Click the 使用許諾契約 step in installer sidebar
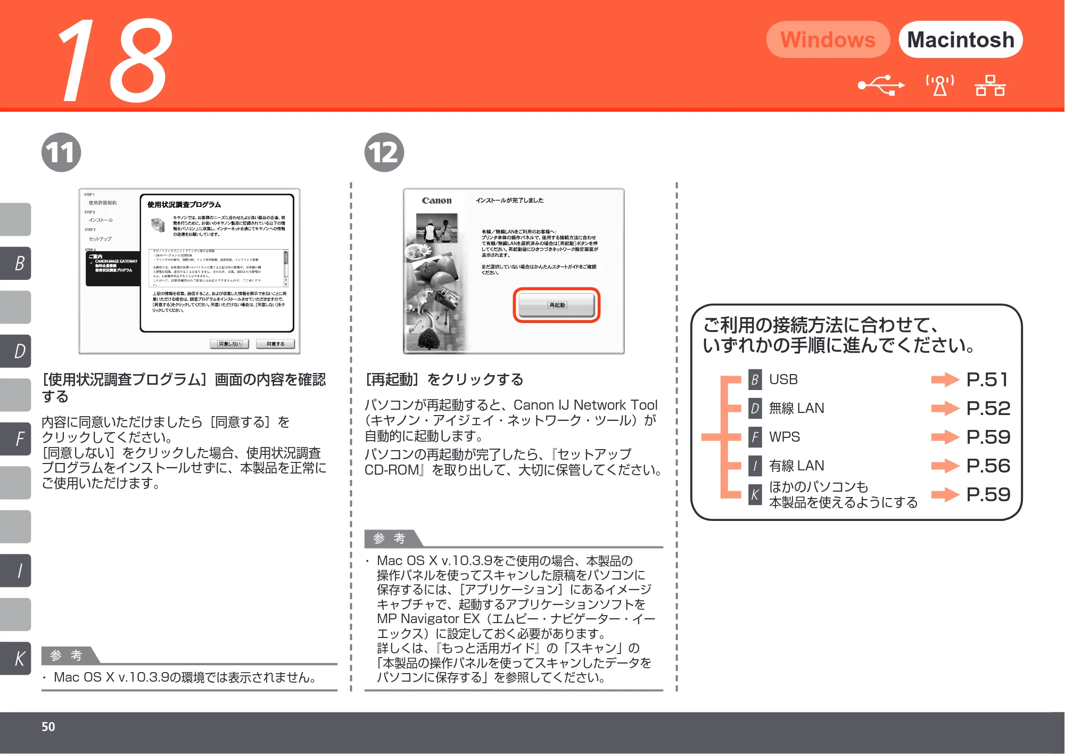 tap(103, 203)
